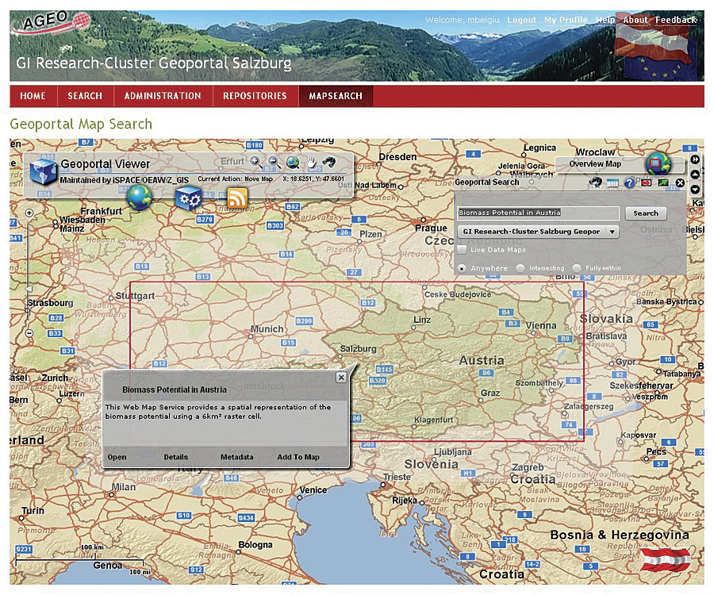
Task: Click the down arrow button on right strip
Action: 695,189
